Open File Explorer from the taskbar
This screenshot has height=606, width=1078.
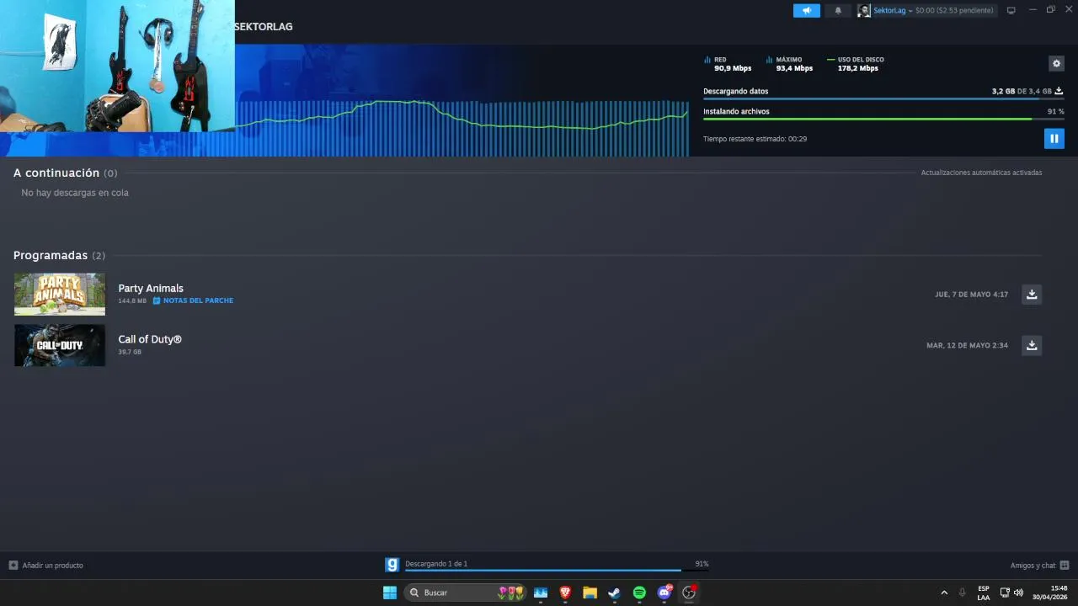(590, 593)
